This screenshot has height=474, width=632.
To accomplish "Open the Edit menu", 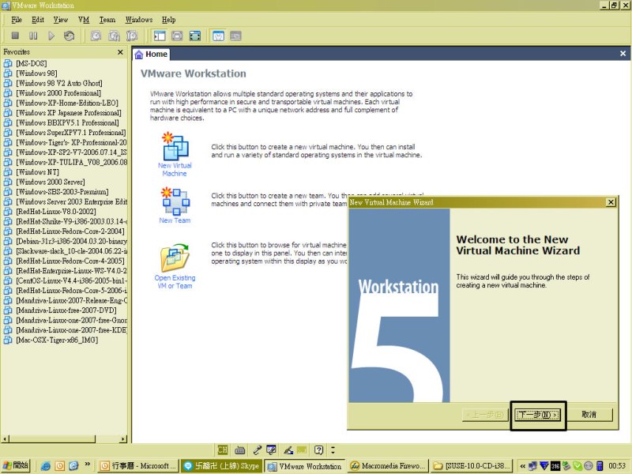I will 38,20.
